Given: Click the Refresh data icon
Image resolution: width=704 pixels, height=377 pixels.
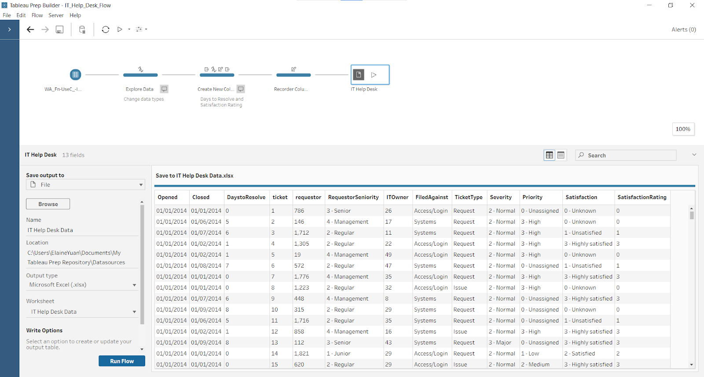Looking at the screenshot, I should [106, 29].
